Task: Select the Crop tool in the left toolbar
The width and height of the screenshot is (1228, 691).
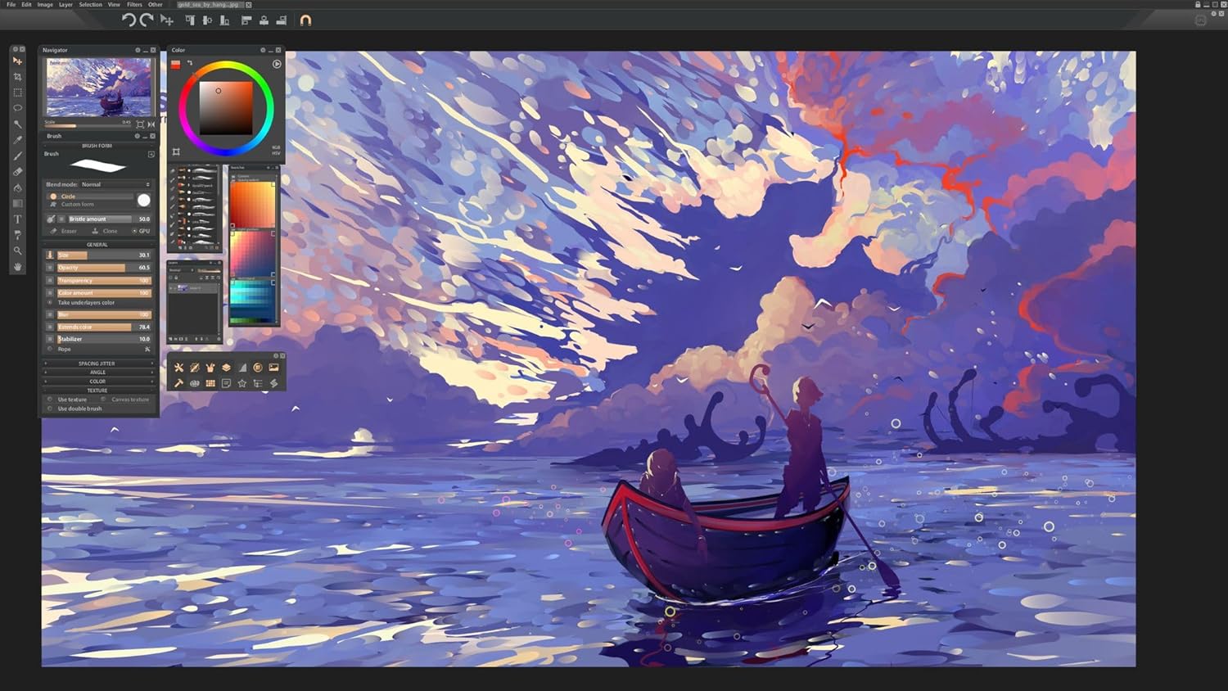Action: pyautogui.click(x=17, y=78)
